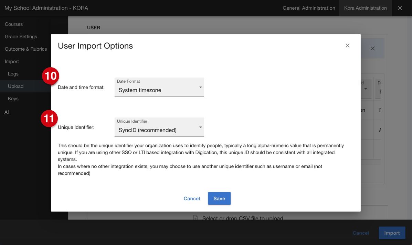
Task: Open Courses in the sidebar
Action: 14,24
